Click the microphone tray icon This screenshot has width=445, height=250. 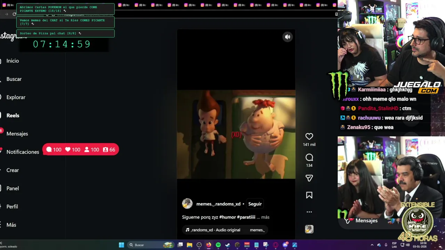click(386, 245)
